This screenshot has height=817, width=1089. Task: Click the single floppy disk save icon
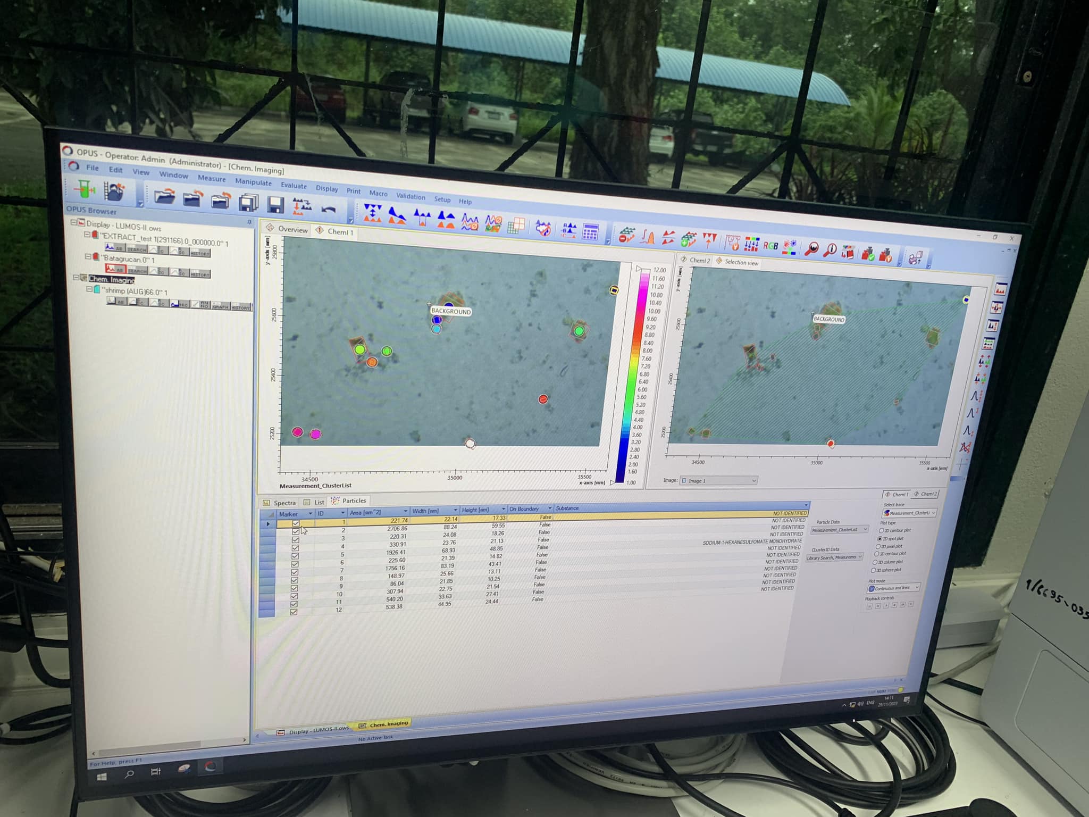tap(275, 205)
